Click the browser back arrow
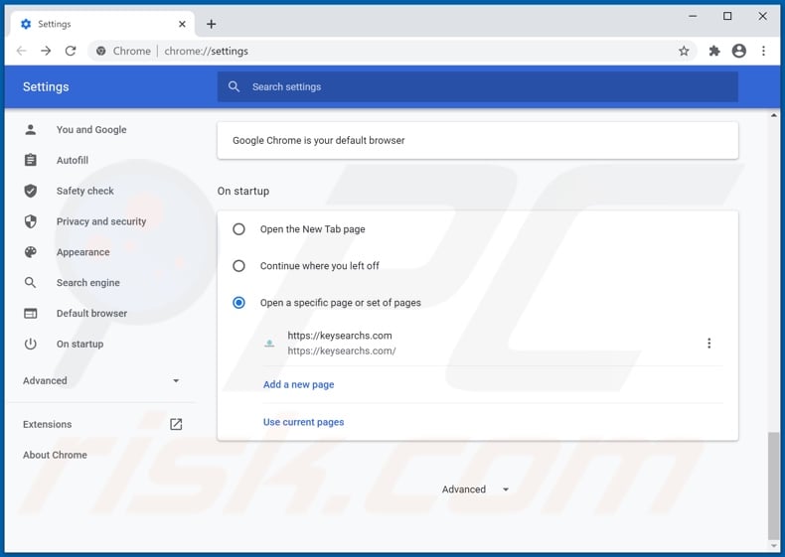785x557 pixels. pyautogui.click(x=22, y=51)
